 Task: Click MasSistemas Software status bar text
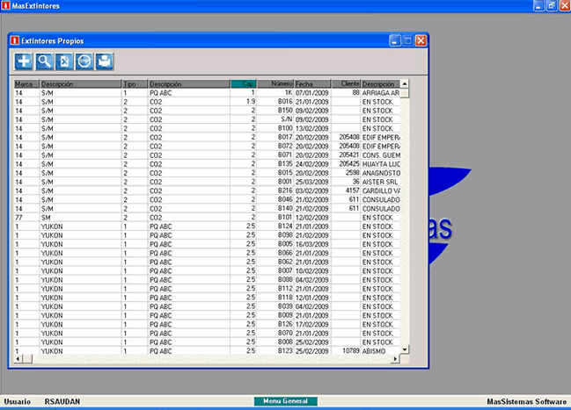527,401
